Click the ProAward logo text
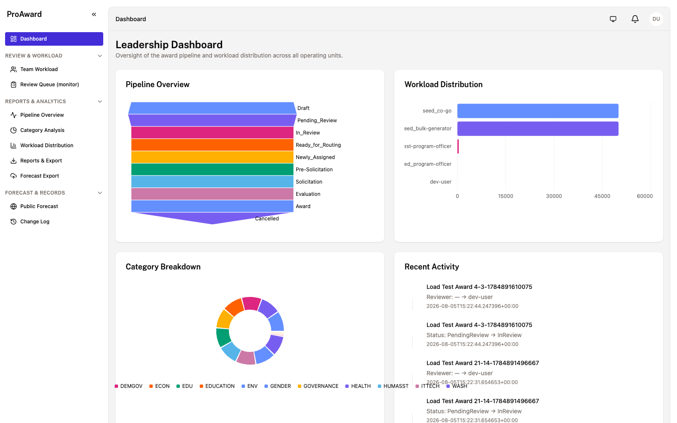Screen dimensions: 677x423 24,14
